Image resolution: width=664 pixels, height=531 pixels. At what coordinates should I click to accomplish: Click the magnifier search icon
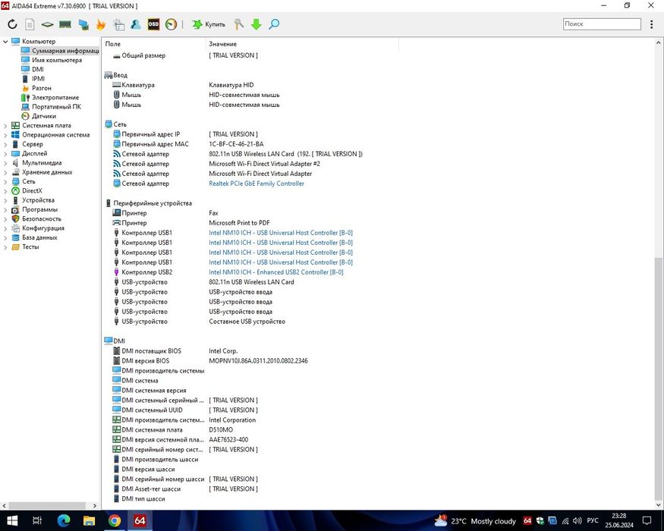point(274,24)
